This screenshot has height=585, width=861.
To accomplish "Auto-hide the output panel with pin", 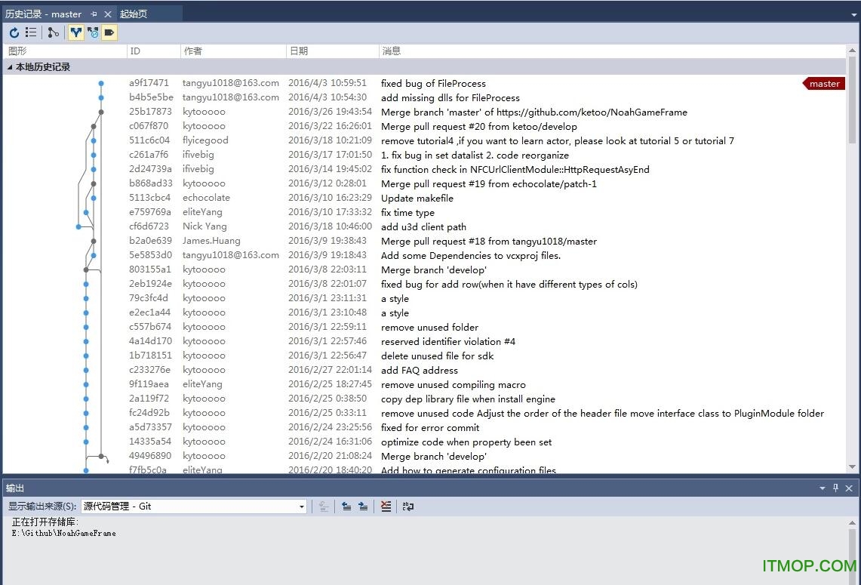I will (x=836, y=488).
